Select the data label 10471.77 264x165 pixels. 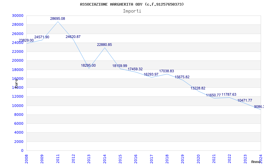(245, 101)
